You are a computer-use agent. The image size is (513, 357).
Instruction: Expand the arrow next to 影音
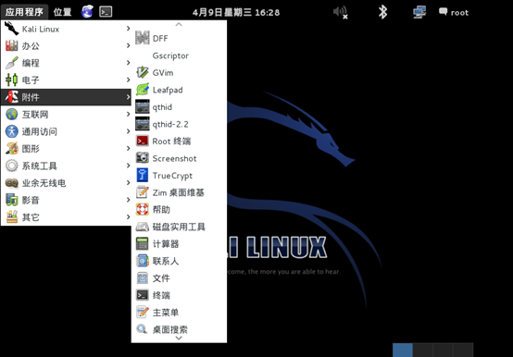[128, 200]
